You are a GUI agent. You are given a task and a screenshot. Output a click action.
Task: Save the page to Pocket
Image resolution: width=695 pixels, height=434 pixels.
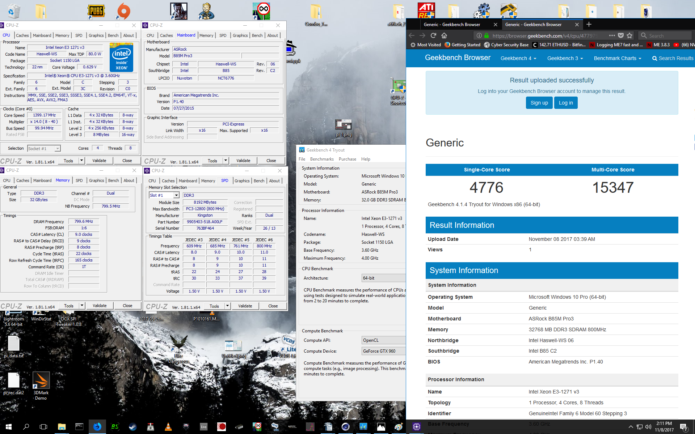tap(621, 35)
